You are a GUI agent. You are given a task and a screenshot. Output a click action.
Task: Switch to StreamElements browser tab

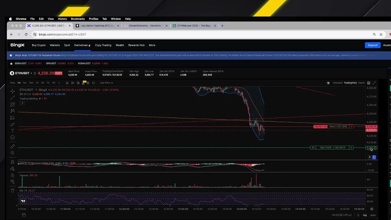(146, 26)
